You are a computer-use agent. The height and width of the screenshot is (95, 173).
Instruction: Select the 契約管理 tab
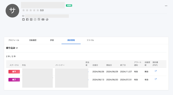point(71,40)
